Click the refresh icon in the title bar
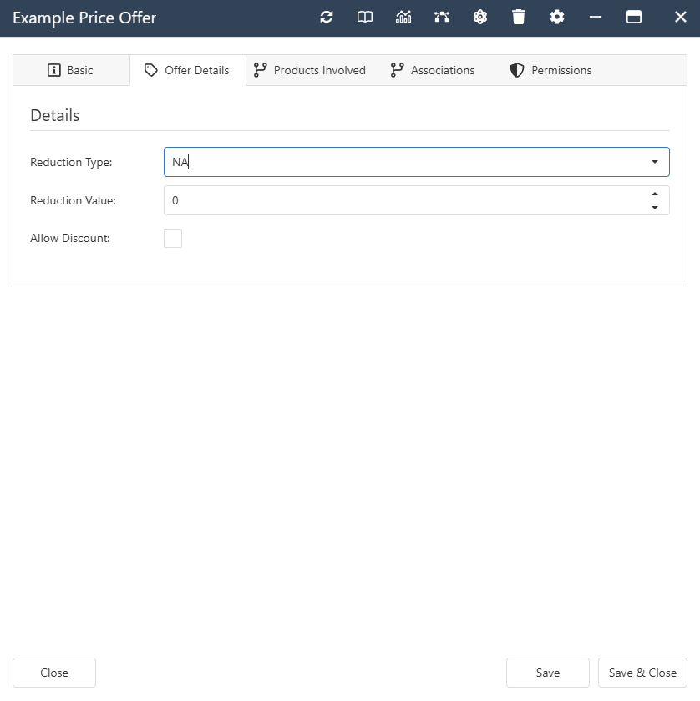 point(326,17)
